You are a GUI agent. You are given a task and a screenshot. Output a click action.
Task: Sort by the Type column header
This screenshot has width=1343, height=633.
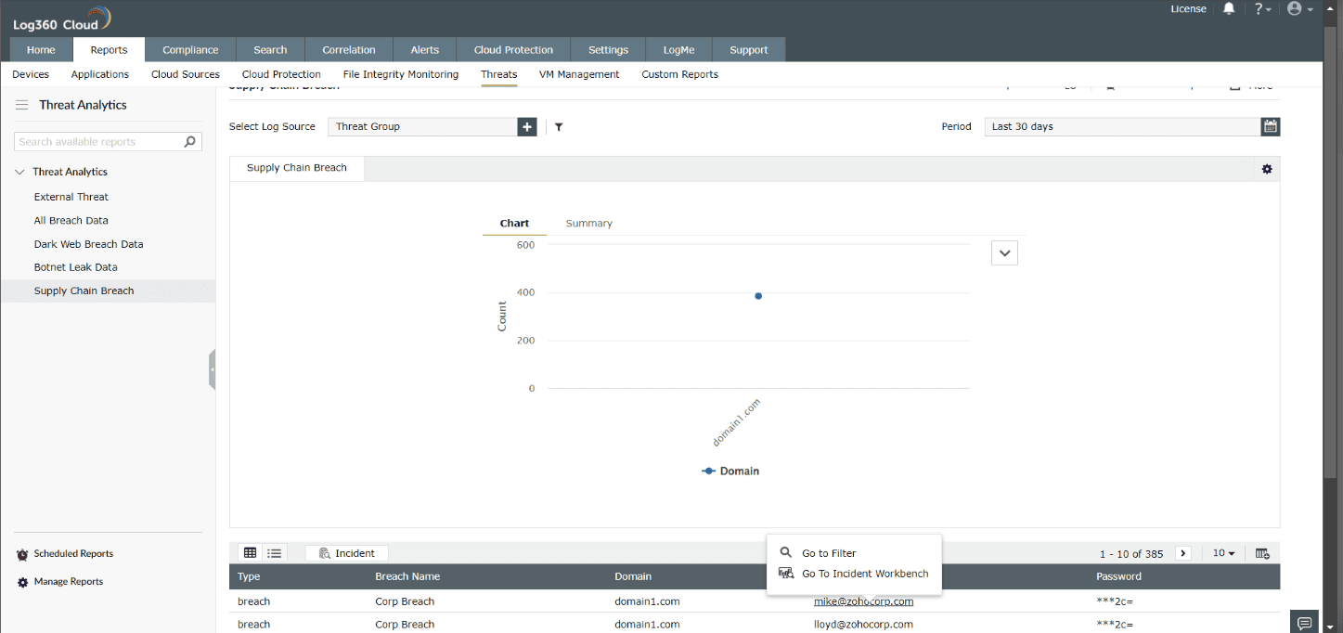249,576
